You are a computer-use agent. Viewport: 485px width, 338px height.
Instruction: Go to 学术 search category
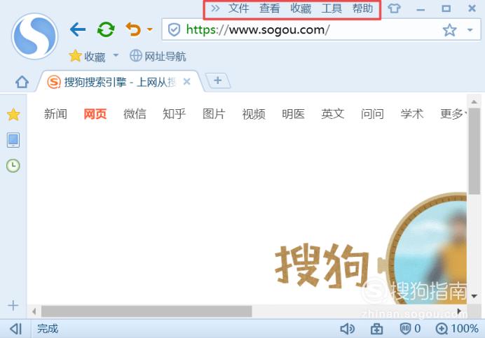click(x=412, y=114)
